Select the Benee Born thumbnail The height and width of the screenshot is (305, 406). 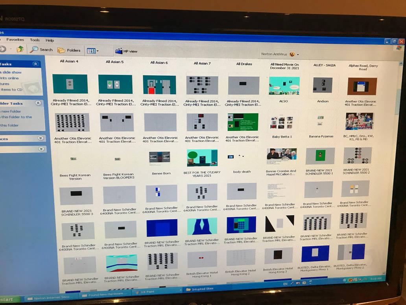coord(160,157)
